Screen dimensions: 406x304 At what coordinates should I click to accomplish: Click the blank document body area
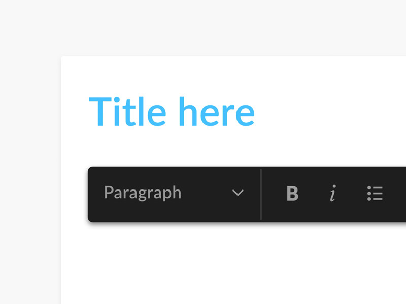[x=228, y=263]
